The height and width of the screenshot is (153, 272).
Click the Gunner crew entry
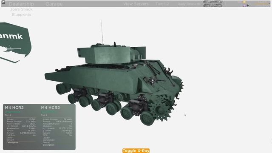coord(46,142)
